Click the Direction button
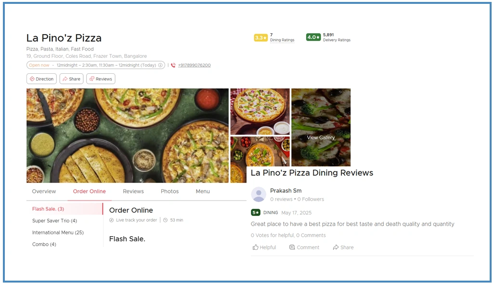Image resolution: width=494 pixels, height=284 pixels. (x=41, y=79)
